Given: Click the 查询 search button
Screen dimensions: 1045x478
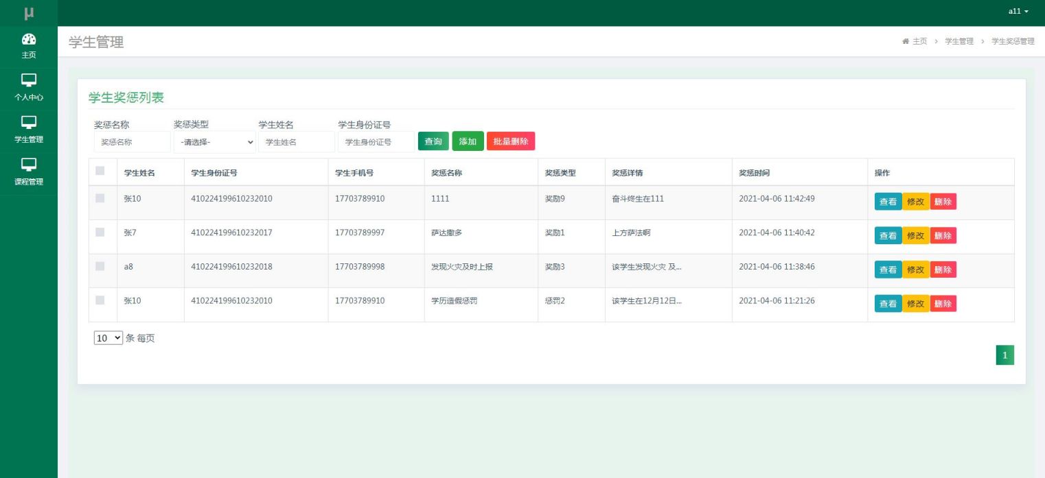Looking at the screenshot, I should pos(433,141).
